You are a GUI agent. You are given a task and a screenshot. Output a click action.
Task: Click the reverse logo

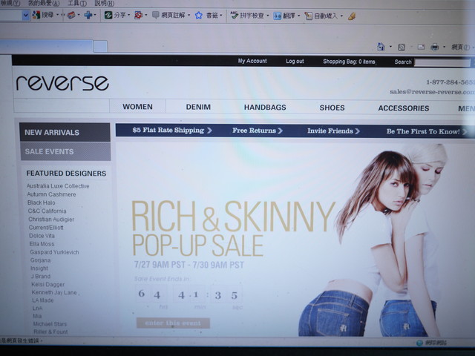(62, 82)
